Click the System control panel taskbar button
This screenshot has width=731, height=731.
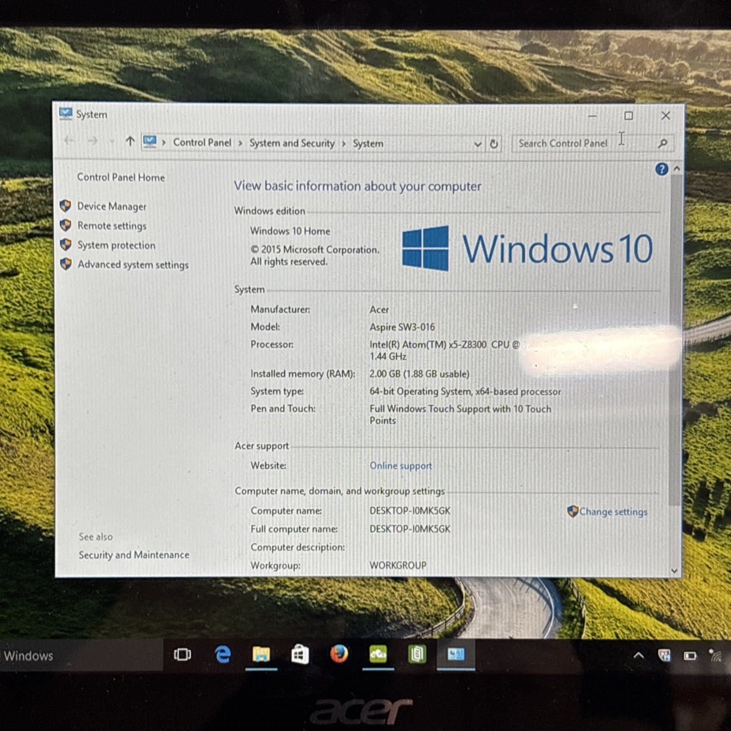[x=456, y=654]
